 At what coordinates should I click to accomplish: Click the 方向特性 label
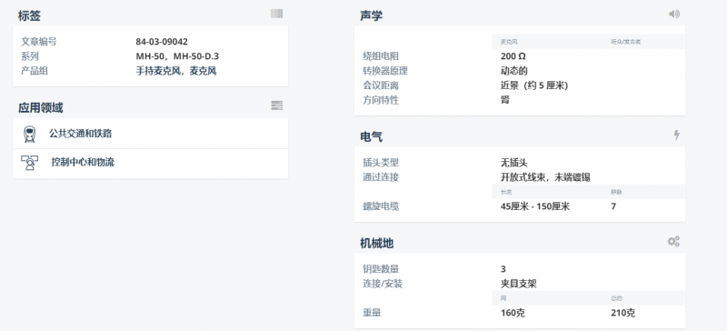[x=381, y=100]
